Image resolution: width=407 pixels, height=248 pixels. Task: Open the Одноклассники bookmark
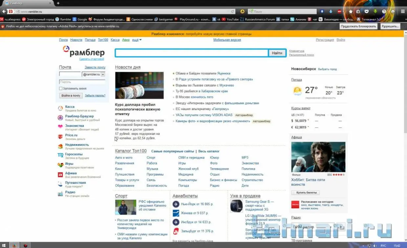pyautogui.click(x=139, y=19)
